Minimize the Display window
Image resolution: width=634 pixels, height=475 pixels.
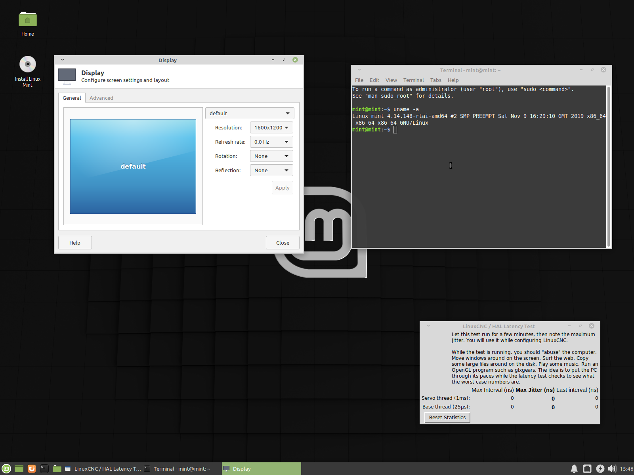coord(273,60)
